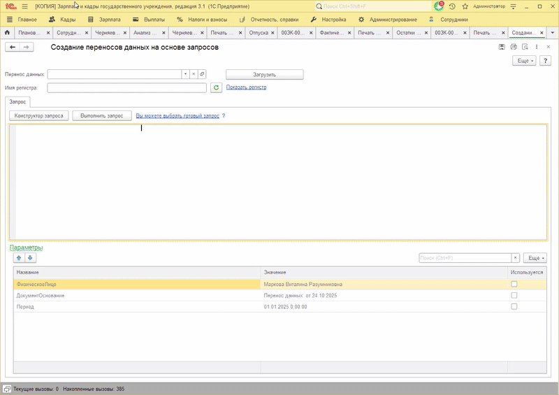Open the Настройка section
Viewport: 559px width, 395px height.
click(x=328, y=20)
